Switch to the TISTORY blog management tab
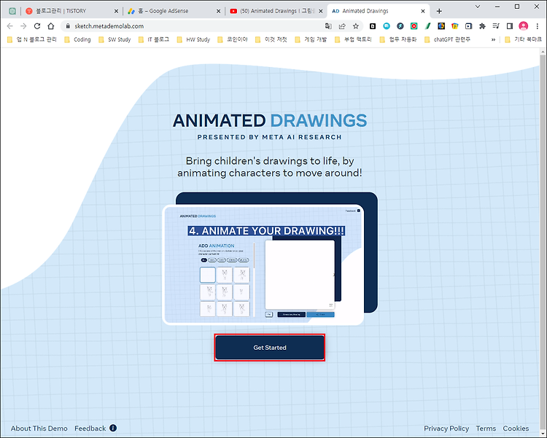The width and height of the screenshot is (547, 438). click(x=71, y=11)
